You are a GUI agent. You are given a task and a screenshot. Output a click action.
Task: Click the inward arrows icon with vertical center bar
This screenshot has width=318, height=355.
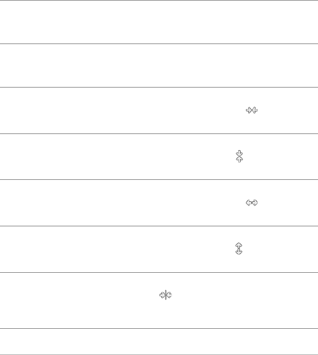click(x=166, y=295)
